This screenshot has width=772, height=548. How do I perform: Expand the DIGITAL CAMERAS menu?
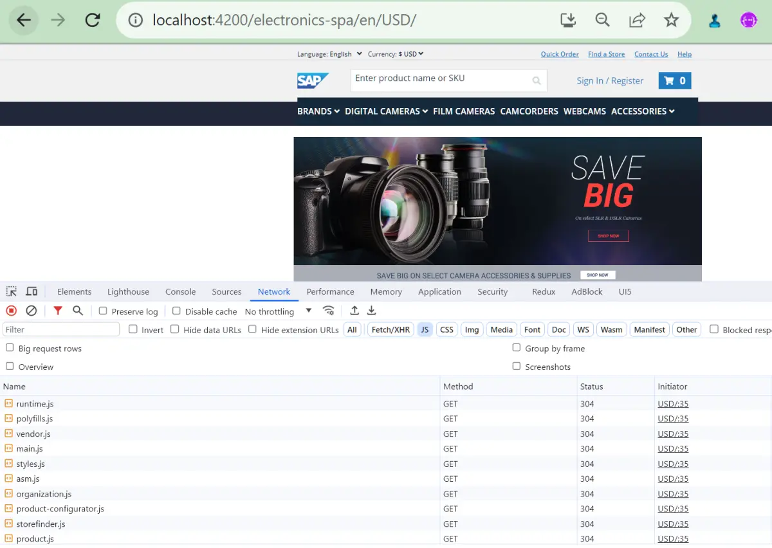pos(386,111)
